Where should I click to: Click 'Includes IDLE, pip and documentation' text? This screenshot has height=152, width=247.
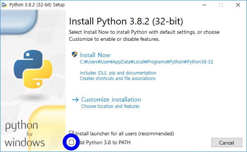coord(118,73)
